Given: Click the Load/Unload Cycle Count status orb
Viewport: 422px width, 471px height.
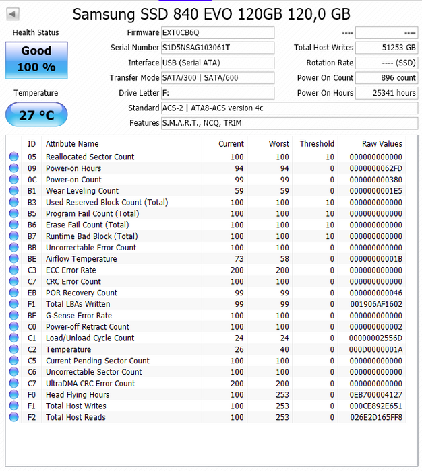Looking at the screenshot, I should pyautogui.click(x=14, y=338).
